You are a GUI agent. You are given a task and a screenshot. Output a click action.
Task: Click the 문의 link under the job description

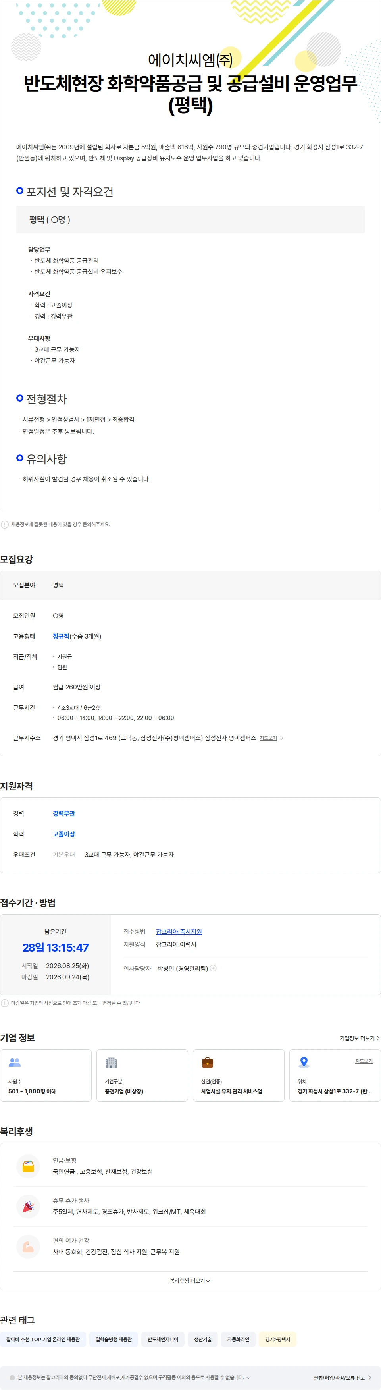[x=86, y=524]
